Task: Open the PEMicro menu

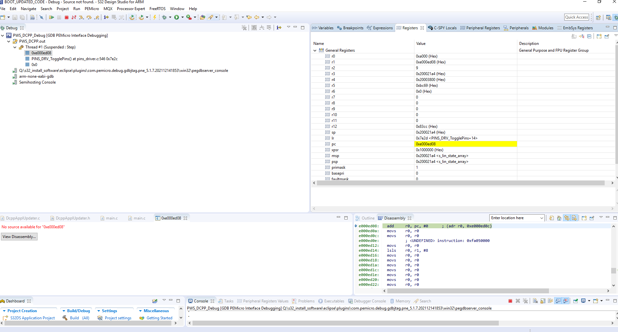Action: [92, 9]
